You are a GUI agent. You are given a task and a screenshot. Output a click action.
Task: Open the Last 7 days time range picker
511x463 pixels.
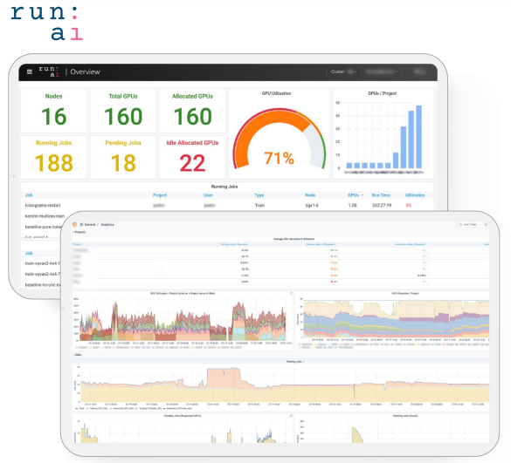tap(470, 224)
